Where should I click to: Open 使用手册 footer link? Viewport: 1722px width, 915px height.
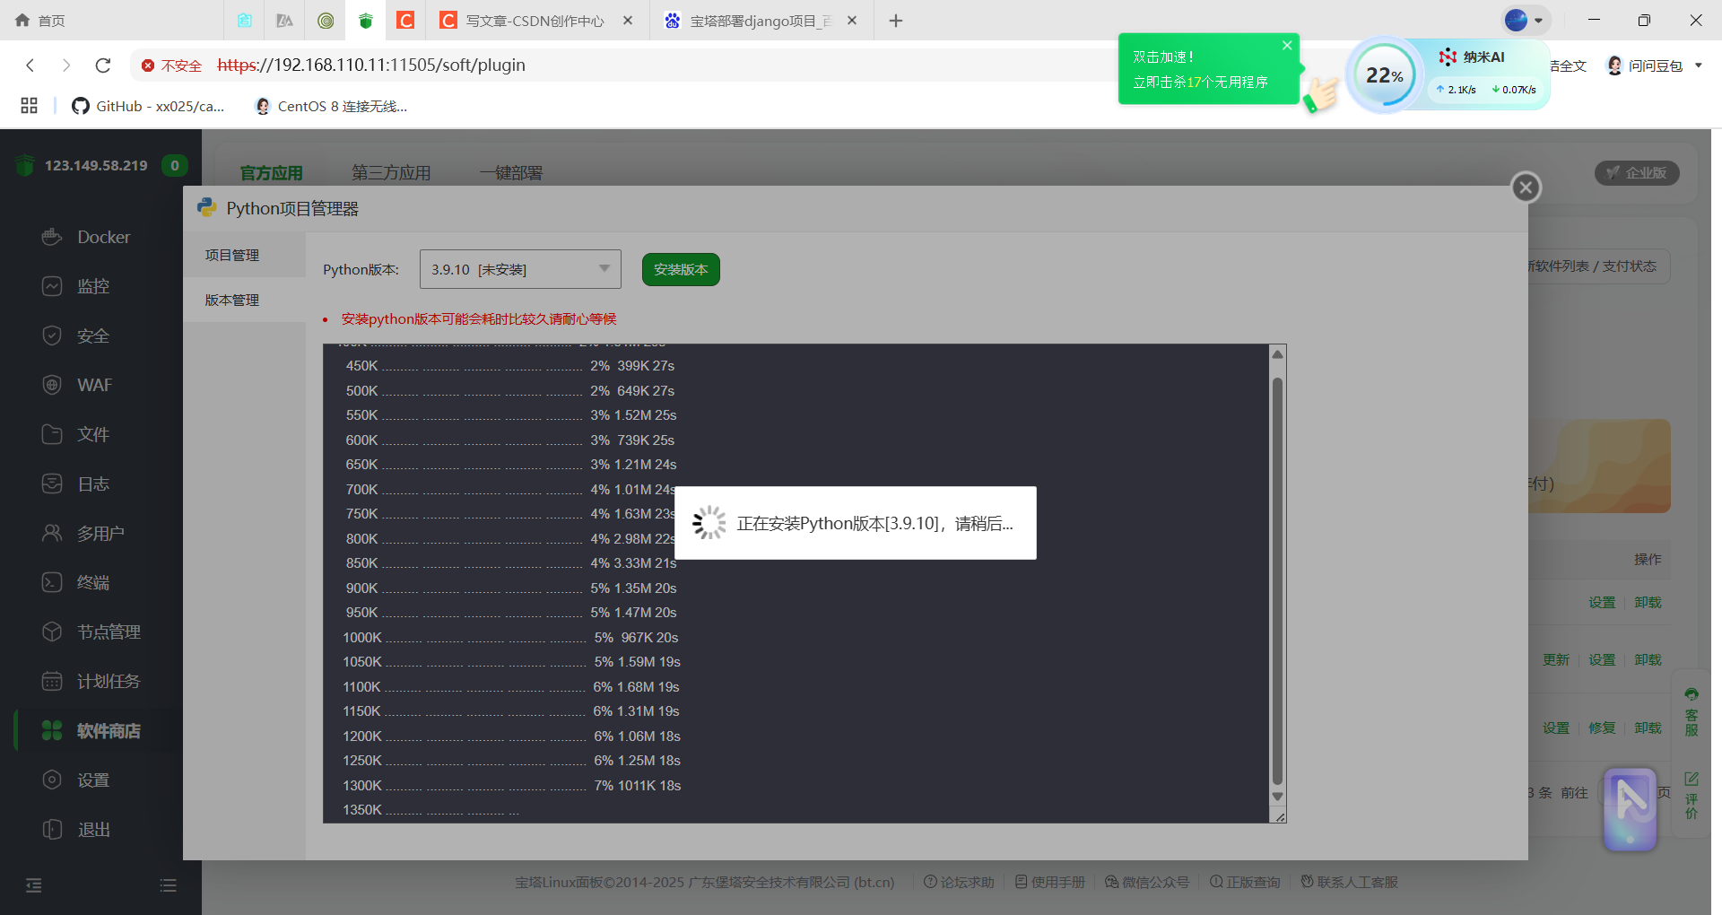click(x=1050, y=882)
